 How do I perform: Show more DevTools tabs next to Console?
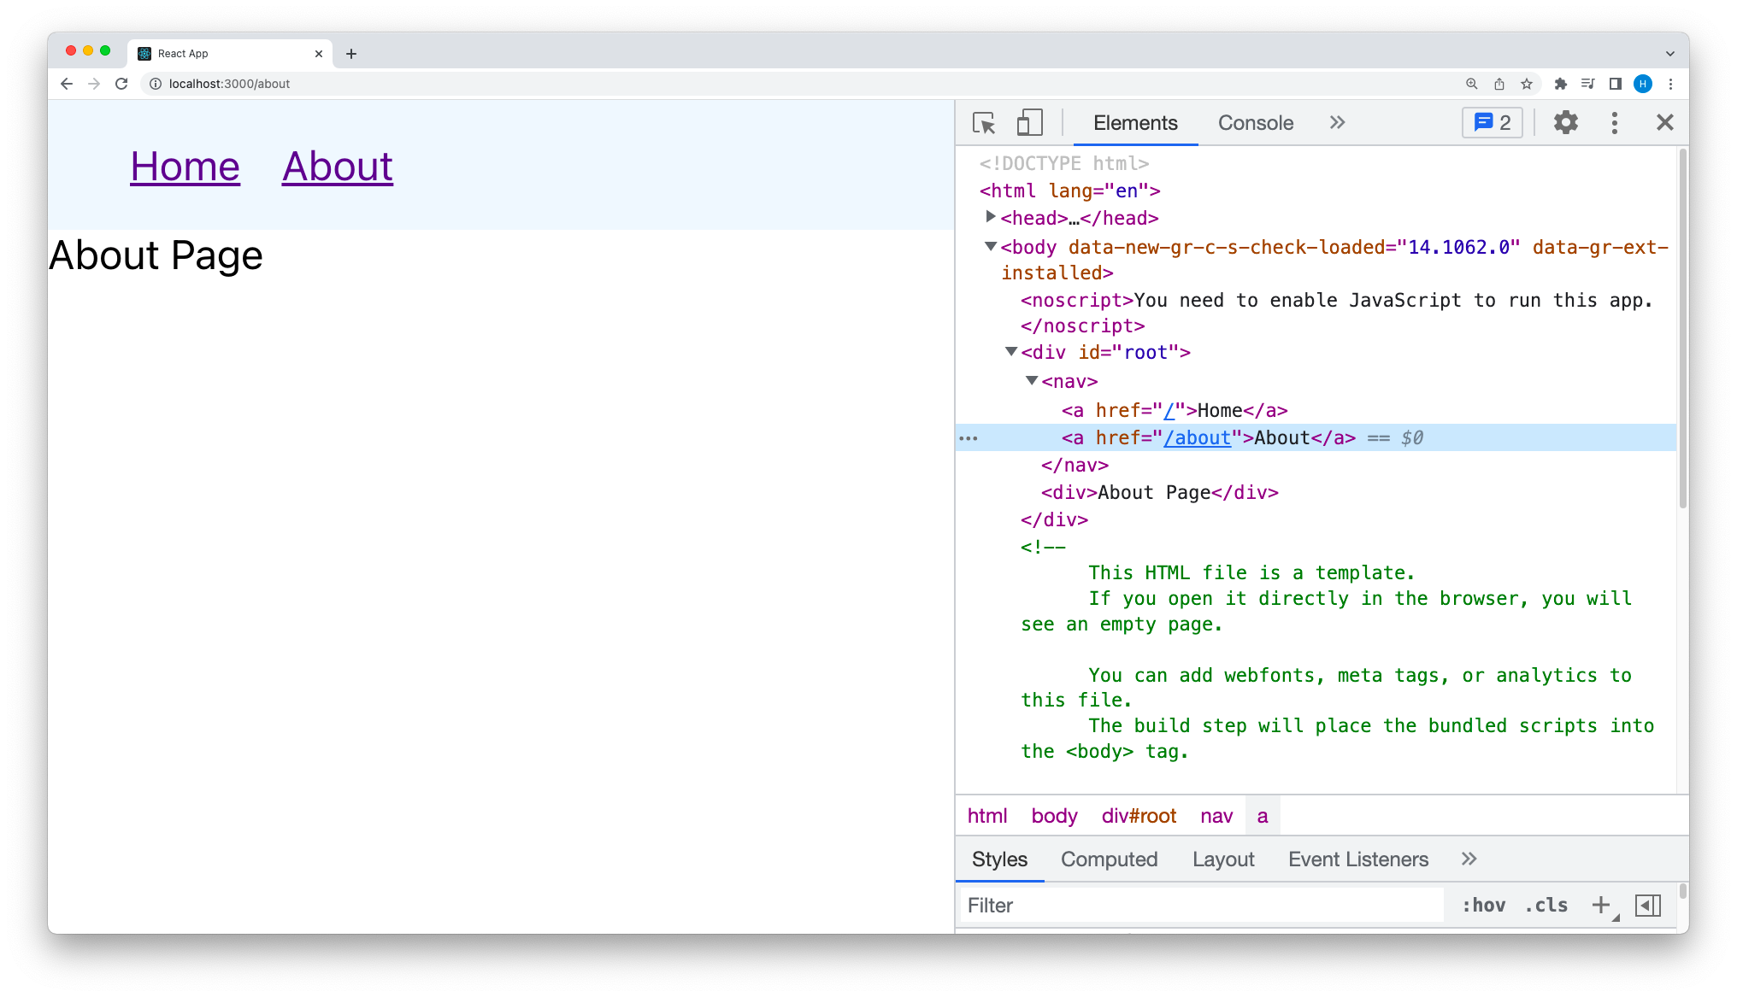[1337, 123]
